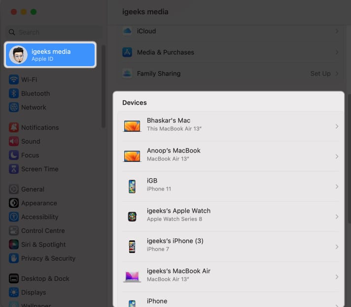Image resolution: width=351 pixels, height=307 pixels.
Task: Click the Family Sharing icon
Action: (x=127, y=74)
